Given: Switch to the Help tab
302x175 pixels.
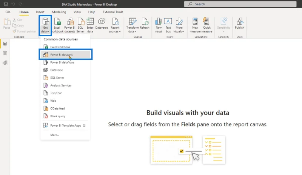Looking at the screenshot, I should click(92, 12).
